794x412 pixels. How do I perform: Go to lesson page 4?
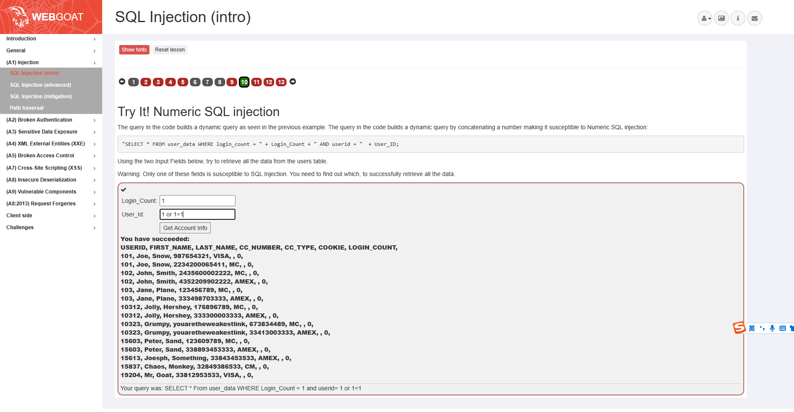(x=170, y=82)
